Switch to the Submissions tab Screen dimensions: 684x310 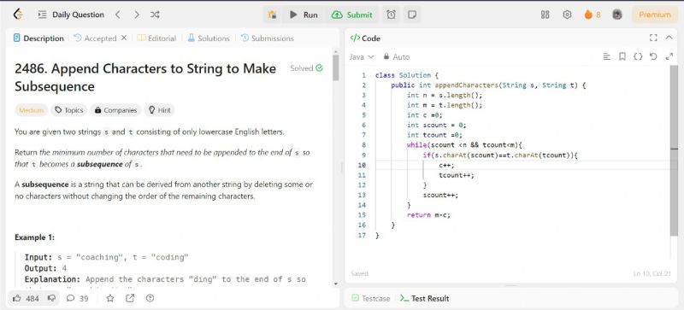tap(268, 38)
